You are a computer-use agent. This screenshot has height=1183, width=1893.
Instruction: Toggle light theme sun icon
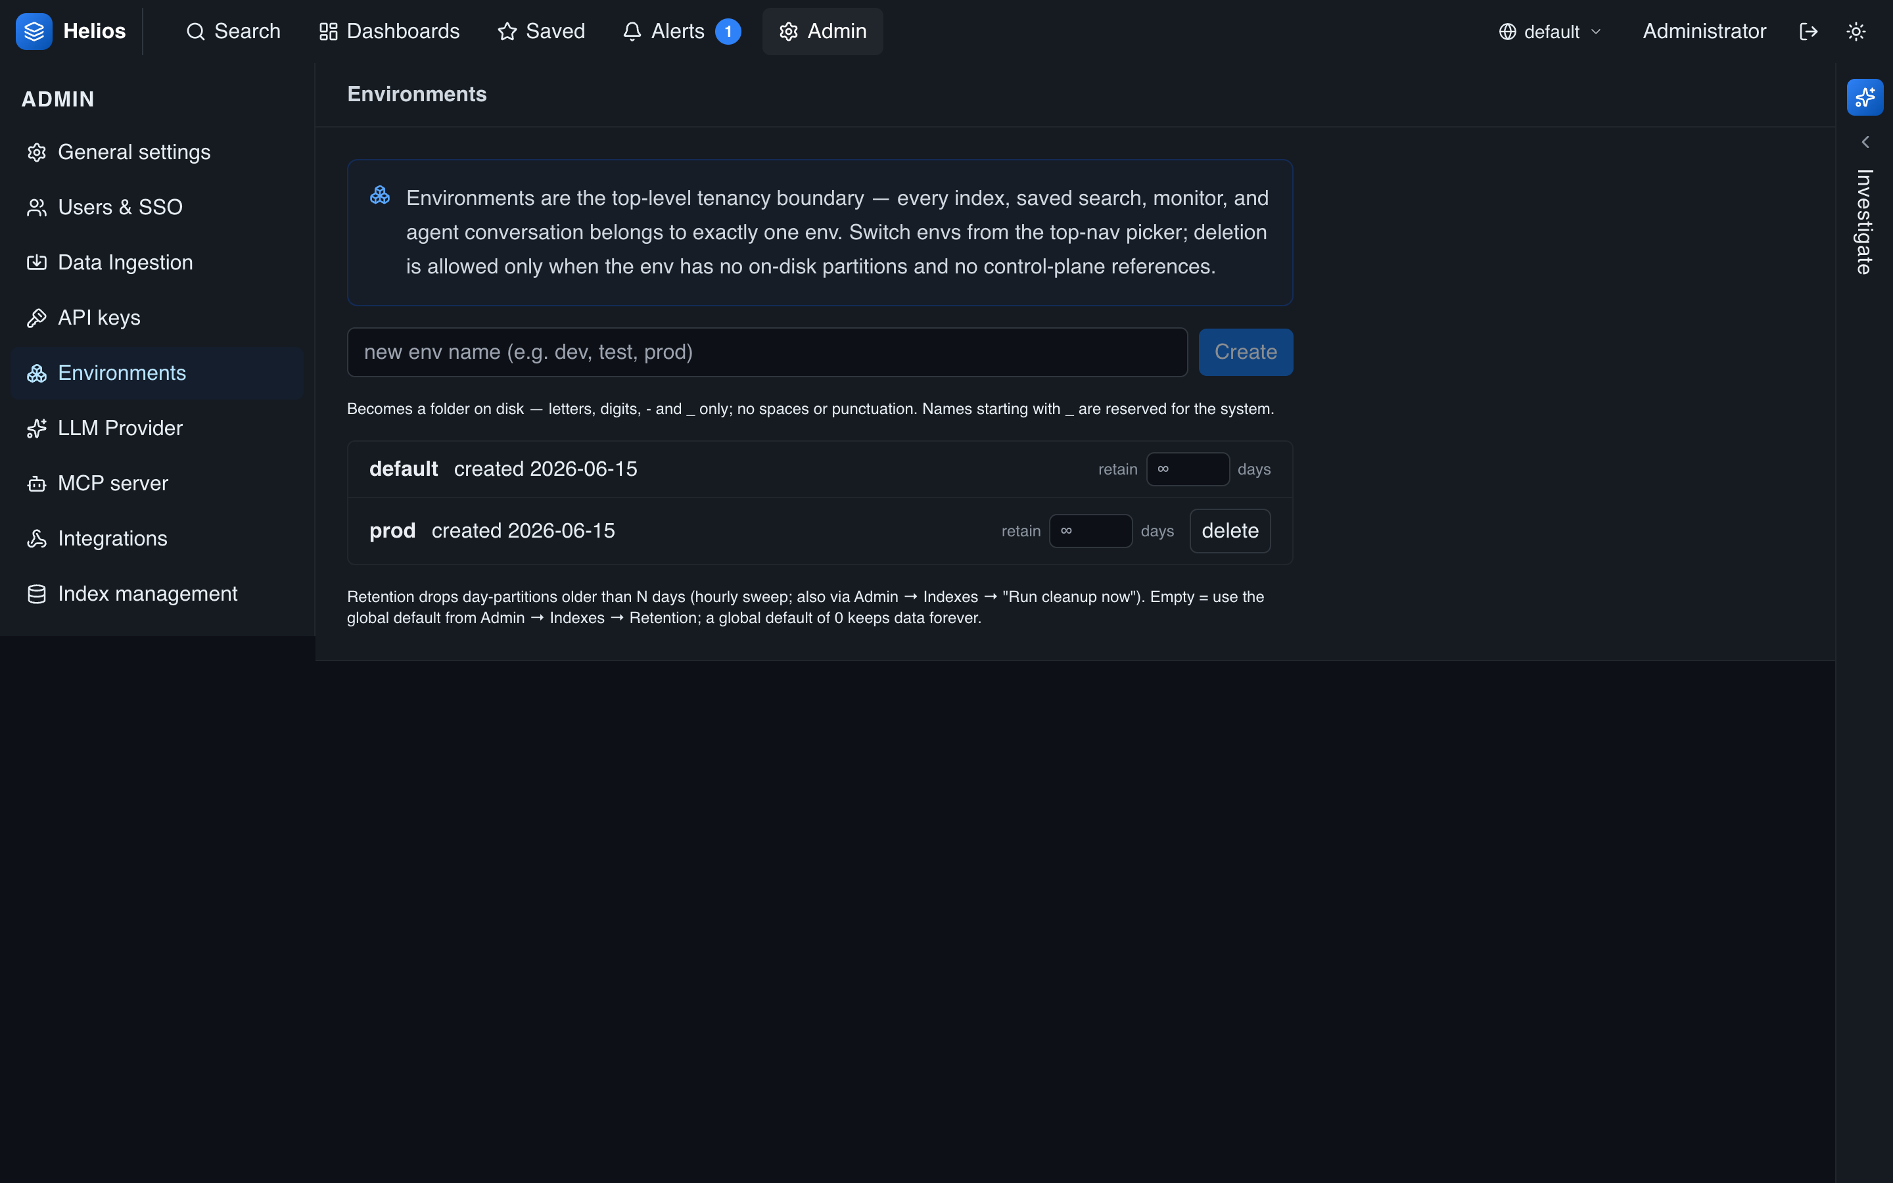[x=1856, y=32]
